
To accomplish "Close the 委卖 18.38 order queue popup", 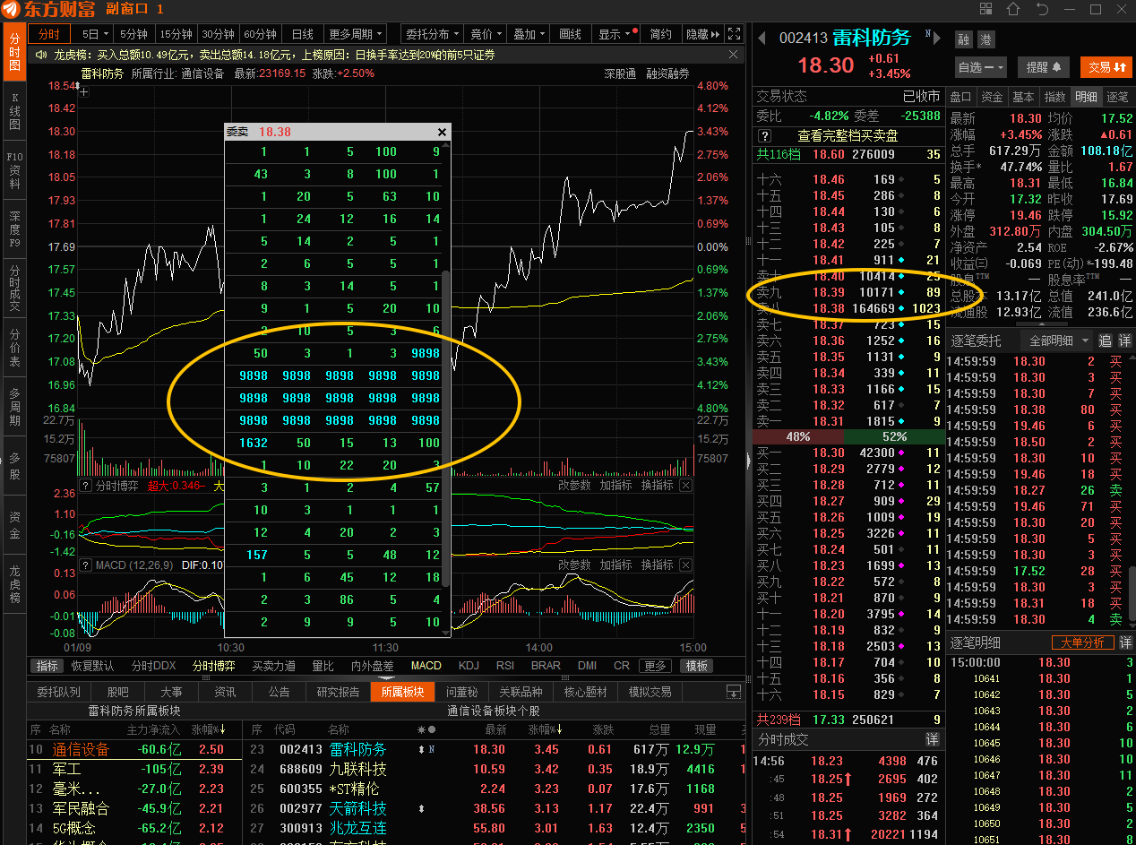I will [442, 132].
